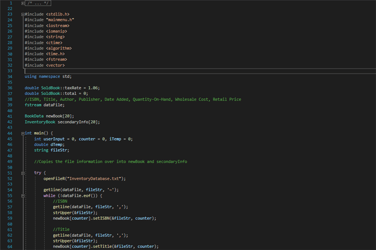Click the "mainmenu.h" include string
Viewport: 376px width, 250px height.
click(60, 20)
